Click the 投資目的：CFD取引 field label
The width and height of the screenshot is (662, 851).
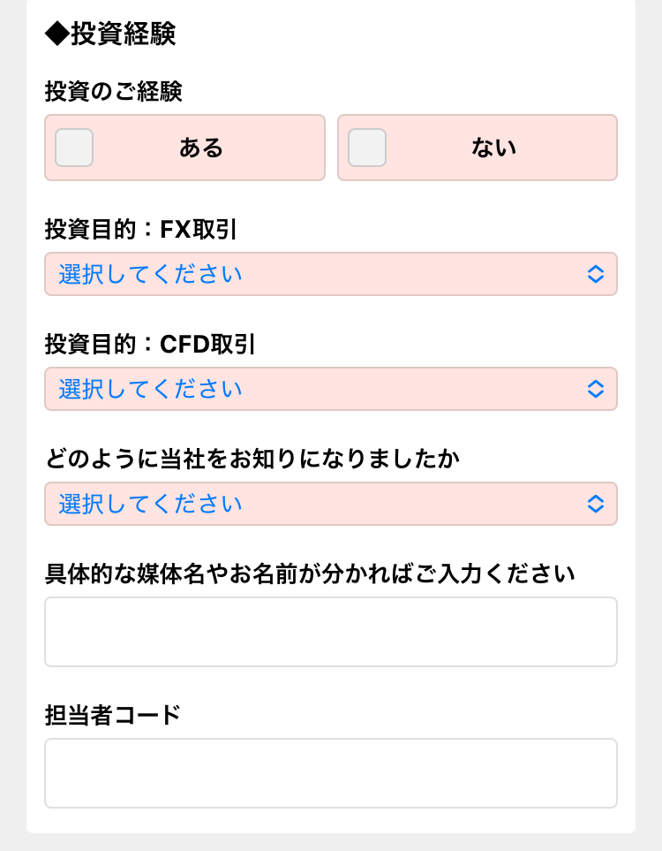[149, 345]
